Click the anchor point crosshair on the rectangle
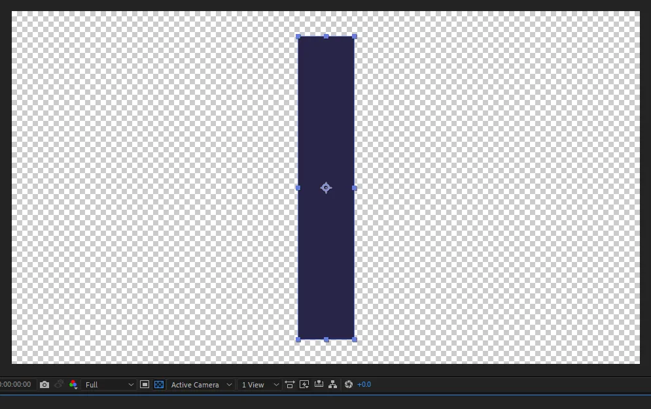This screenshot has height=409, width=651. click(x=326, y=188)
